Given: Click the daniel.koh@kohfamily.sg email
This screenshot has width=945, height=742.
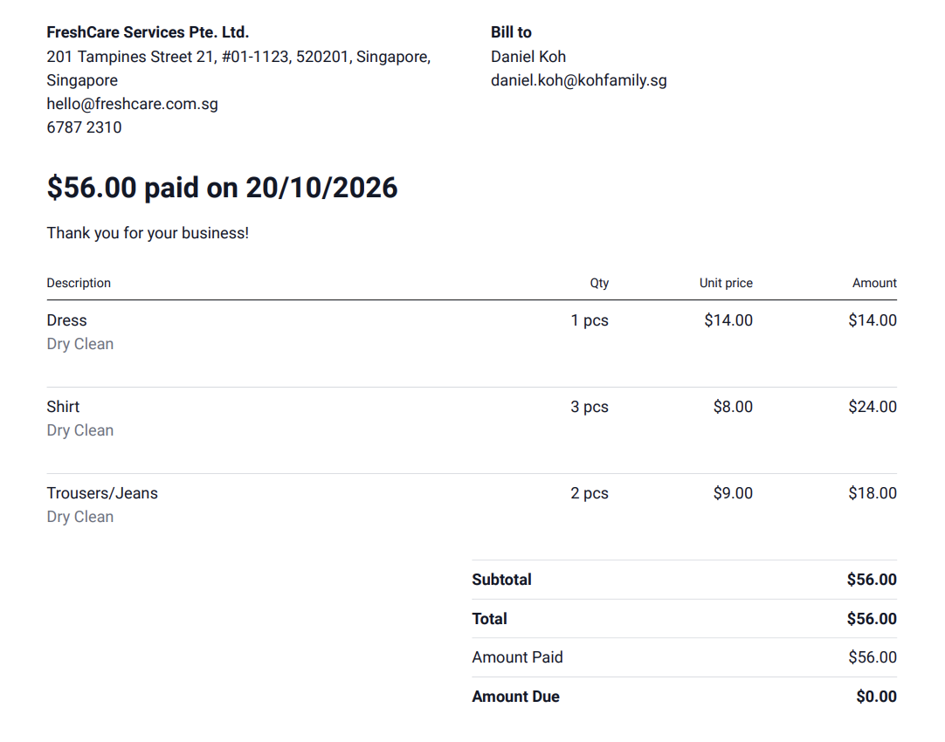Looking at the screenshot, I should click(579, 80).
